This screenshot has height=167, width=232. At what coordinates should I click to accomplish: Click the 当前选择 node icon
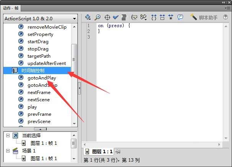[15, 136]
